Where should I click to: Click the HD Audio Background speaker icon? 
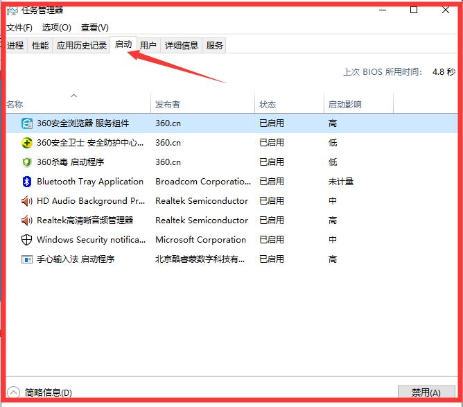pyautogui.click(x=27, y=201)
